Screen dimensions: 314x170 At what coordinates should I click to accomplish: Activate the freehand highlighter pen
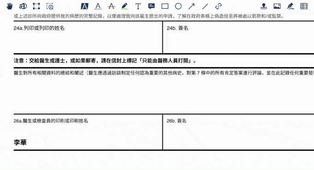(125, 6)
